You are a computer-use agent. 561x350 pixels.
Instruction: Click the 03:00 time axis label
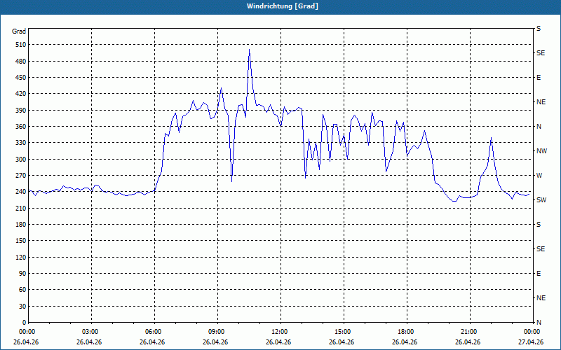click(90, 332)
